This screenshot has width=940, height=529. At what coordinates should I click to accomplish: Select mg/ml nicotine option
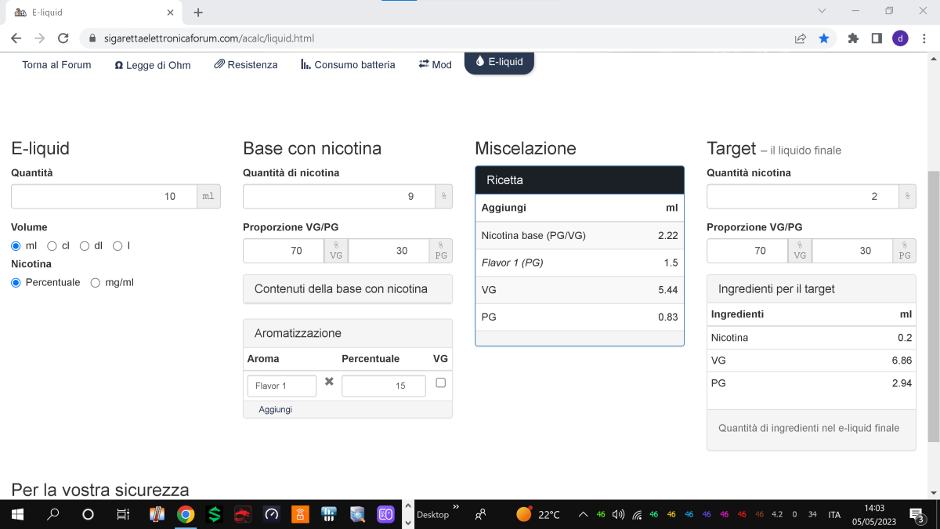click(96, 283)
